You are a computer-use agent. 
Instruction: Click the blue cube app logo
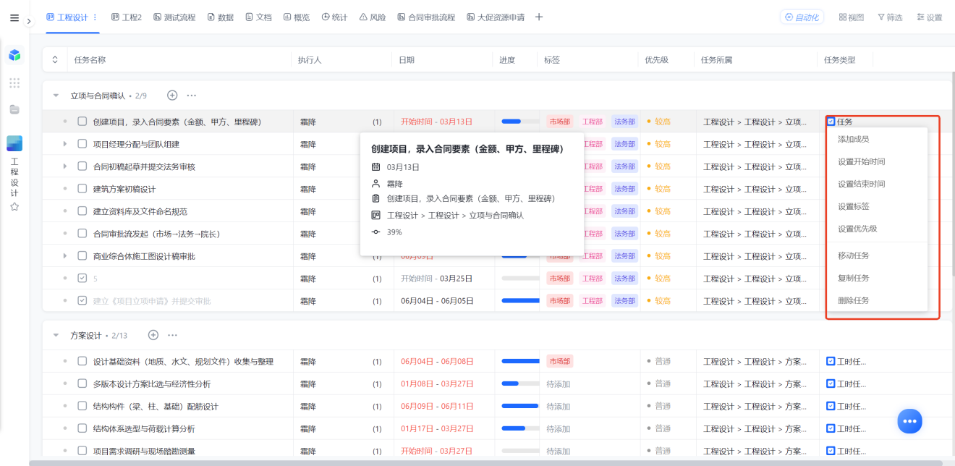(x=14, y=55)
